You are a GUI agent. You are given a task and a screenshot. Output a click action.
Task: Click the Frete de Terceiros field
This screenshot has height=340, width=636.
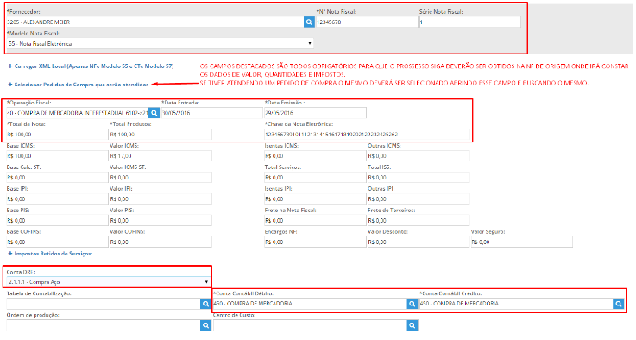pos(419,220)
